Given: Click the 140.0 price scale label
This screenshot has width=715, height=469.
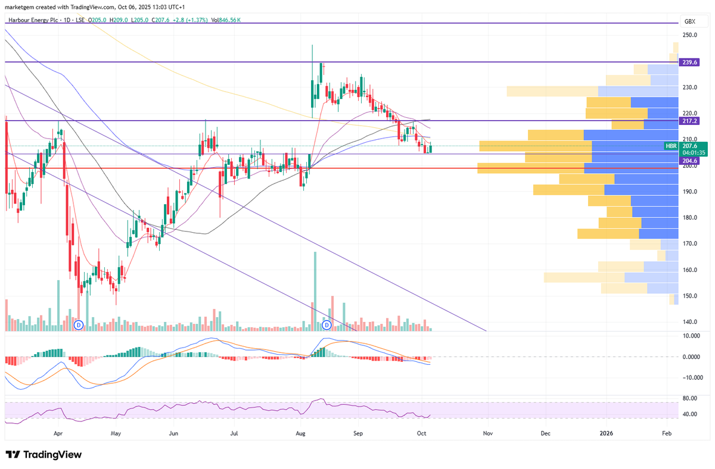Looking at the screenshot, I should tap(690, 322).
